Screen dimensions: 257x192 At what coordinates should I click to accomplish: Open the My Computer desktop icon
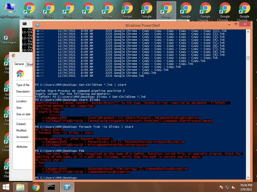(10, 10)
